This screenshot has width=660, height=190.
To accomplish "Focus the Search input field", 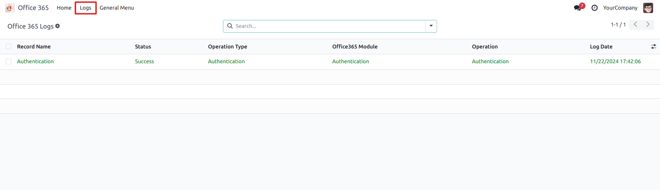I will tap(329, 26).
